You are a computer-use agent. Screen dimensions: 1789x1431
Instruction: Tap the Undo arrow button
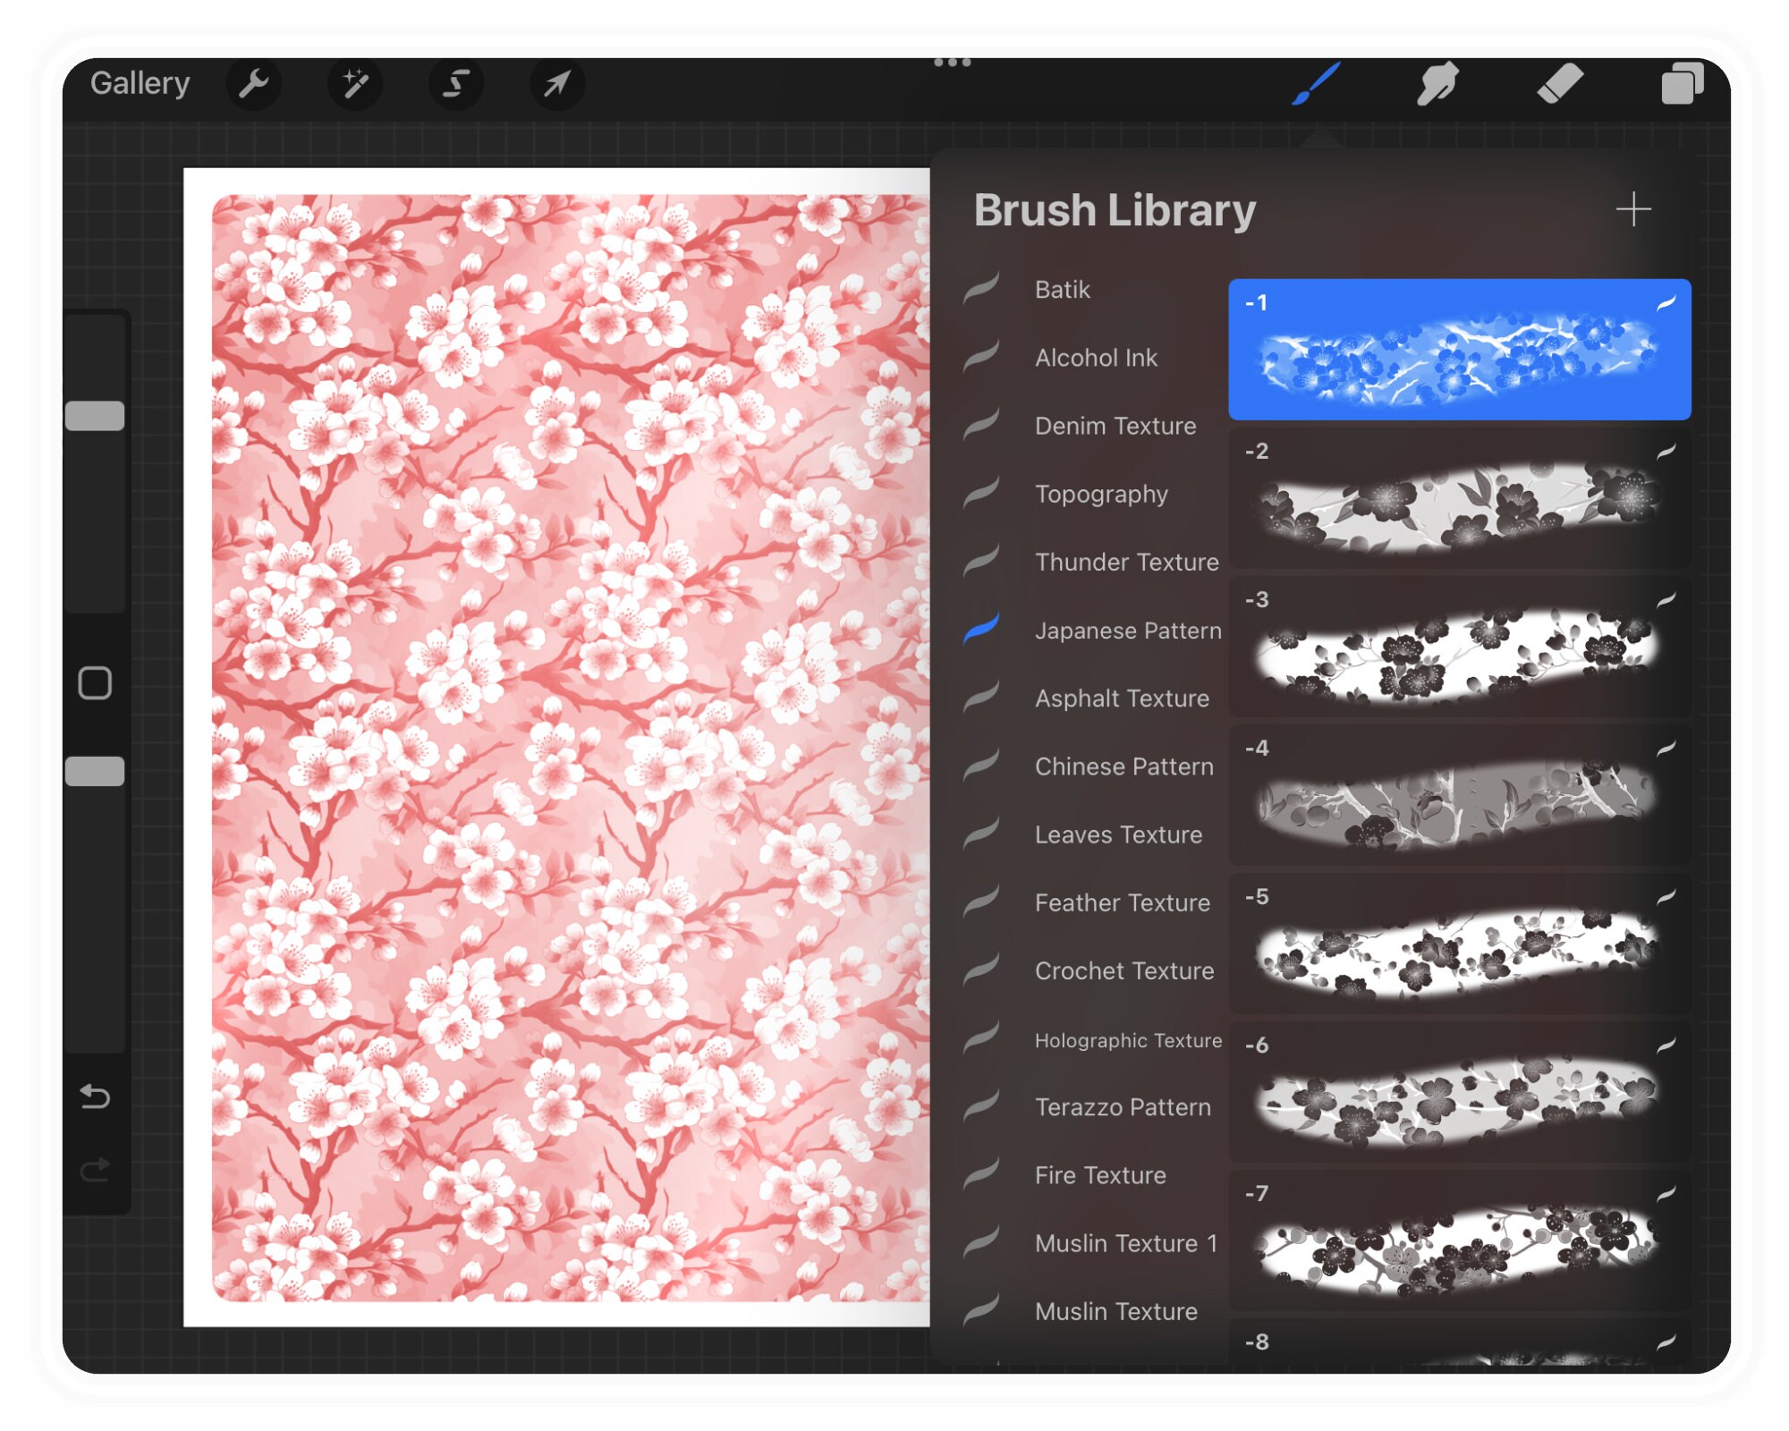(95, 1097)
